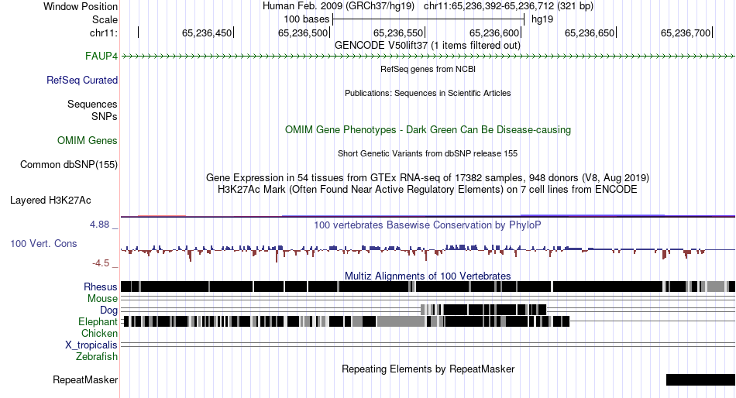Click the chr11: ruler label
Screen dimensions: 736x398
[x=104, y=33]
